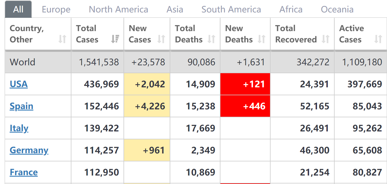Select the All tab
This screenshot has height=184, width=387.
[x=18, y=10]
